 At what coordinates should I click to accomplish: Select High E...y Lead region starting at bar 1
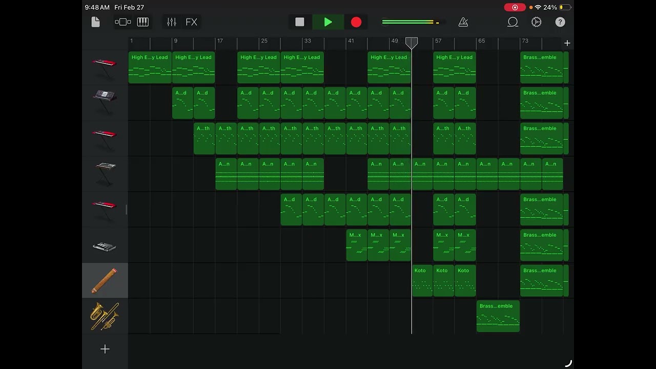point(150,68)
